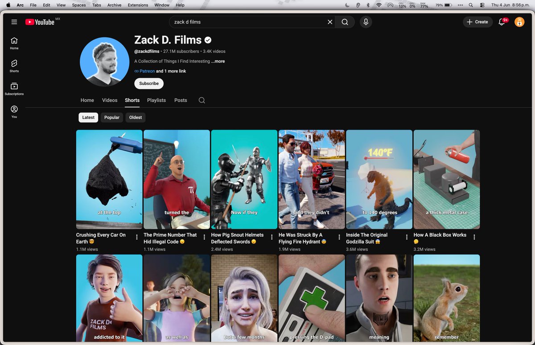Open the 'and 1 more link' text
Image resolution: width=535 pixels, height=345 pixels.
tap(171, 71)
